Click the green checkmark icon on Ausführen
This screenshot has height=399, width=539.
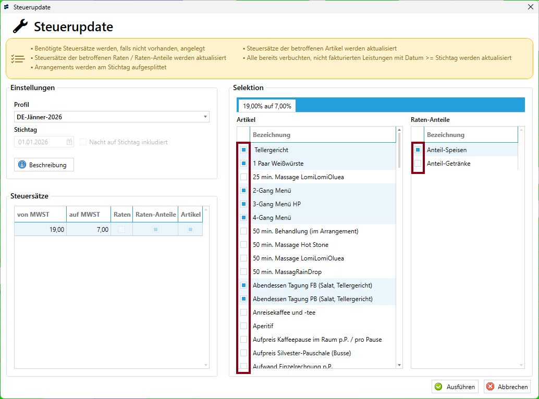[438, 386]
